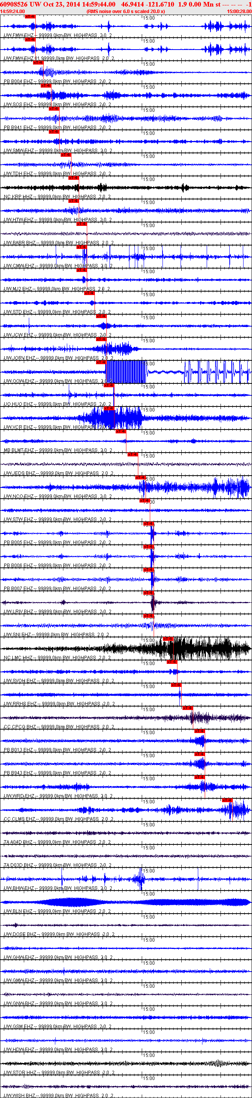Select the UW.SOS.EHZ station label
Screen dimensions: 252x1098
click(x=57, y=104)
